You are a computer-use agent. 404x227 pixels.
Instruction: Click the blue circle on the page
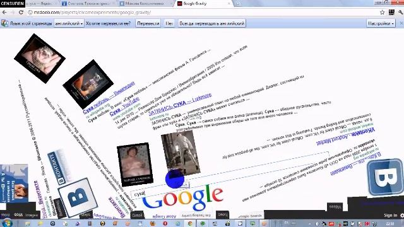click(x=175, y=179)
